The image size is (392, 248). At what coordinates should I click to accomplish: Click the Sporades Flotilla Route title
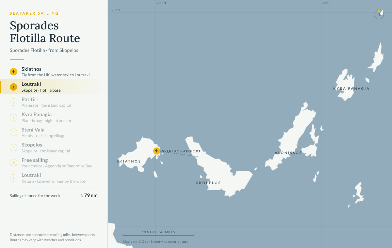click(45, 32)
